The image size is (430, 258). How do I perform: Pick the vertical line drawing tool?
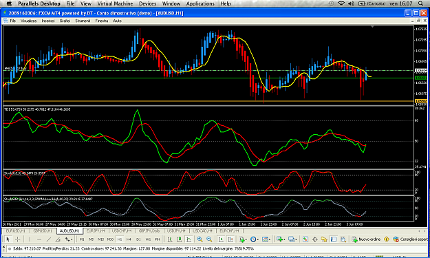(30, 239)
